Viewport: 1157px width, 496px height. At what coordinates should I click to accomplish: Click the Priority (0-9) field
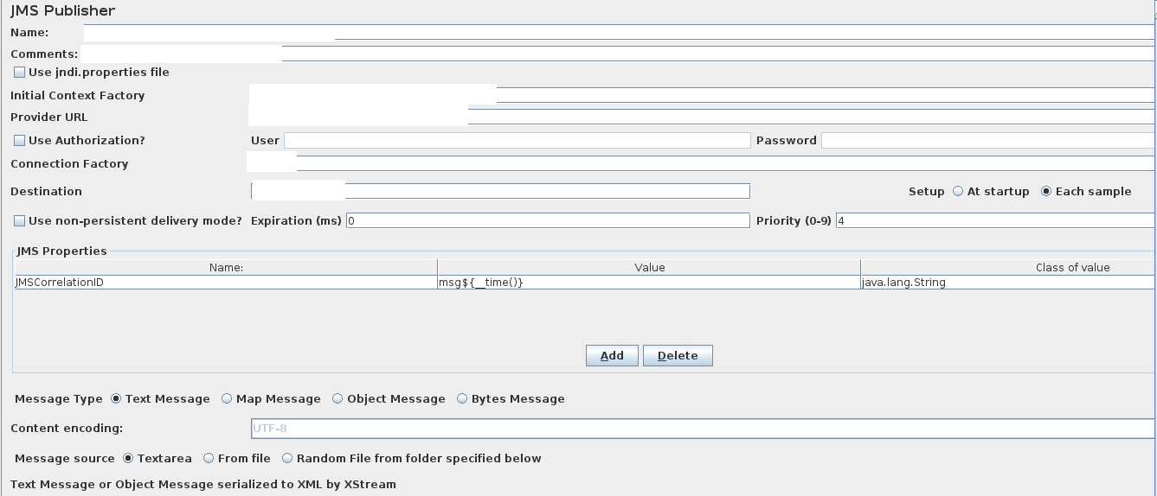point(995,221)
